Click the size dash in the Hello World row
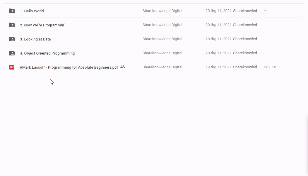The width and height of the screenshot is (308, 176). [266, 11]
